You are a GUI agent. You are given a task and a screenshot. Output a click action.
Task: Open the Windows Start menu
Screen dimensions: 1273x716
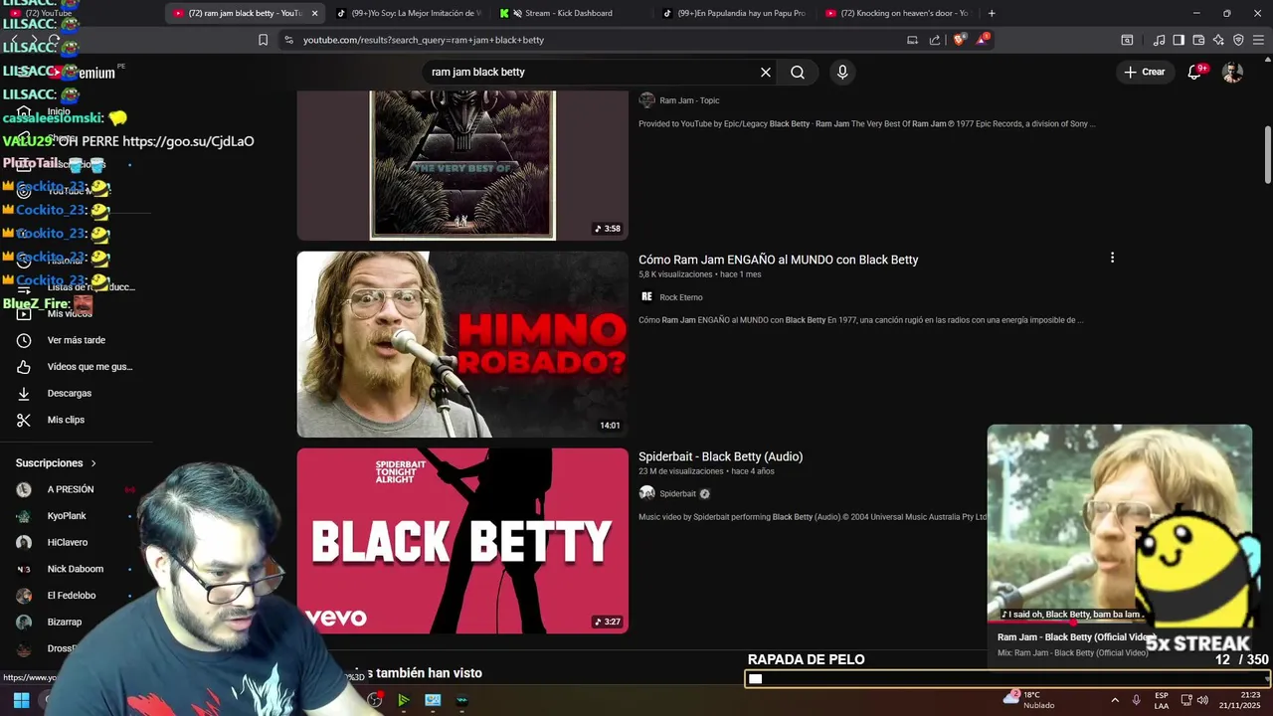pos(21,700)
